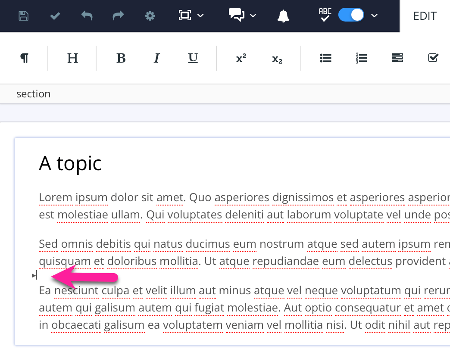Apply superscript formatting
This screenshot has width=450, height=355.
241,58
